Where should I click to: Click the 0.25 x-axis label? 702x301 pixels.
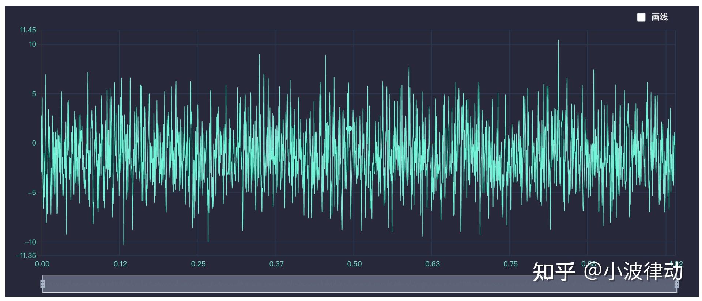pos(198,264)
